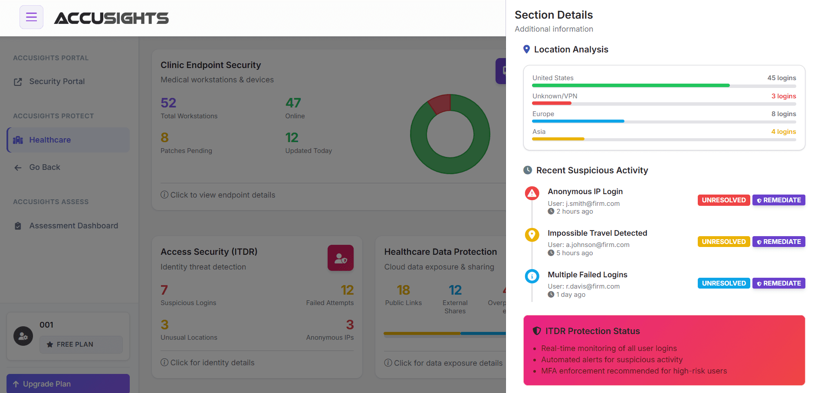Image resolution: width=821 pixels, height=393 pixels.
Task: Open the hamburger navigation menu
Action: [x=31, y=17]
